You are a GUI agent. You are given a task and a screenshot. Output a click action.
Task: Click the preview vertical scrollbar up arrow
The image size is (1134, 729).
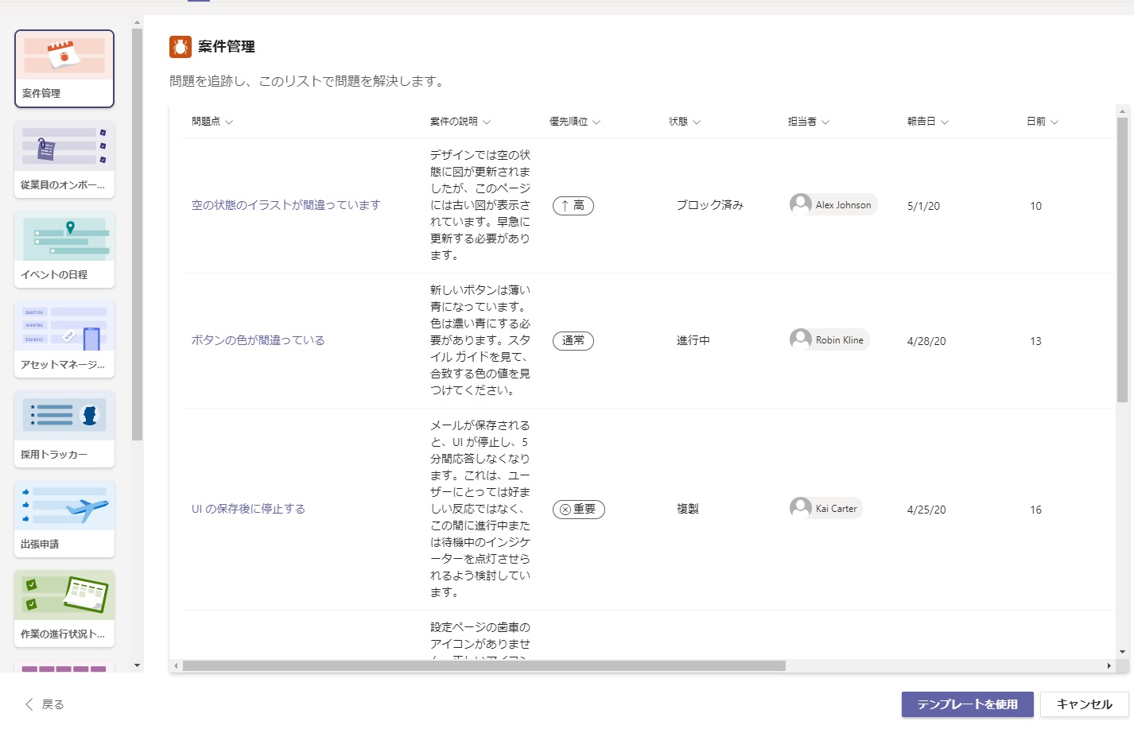coord(1122,111)
